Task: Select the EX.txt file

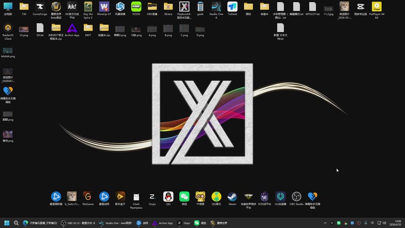Action: click(40, 30)
